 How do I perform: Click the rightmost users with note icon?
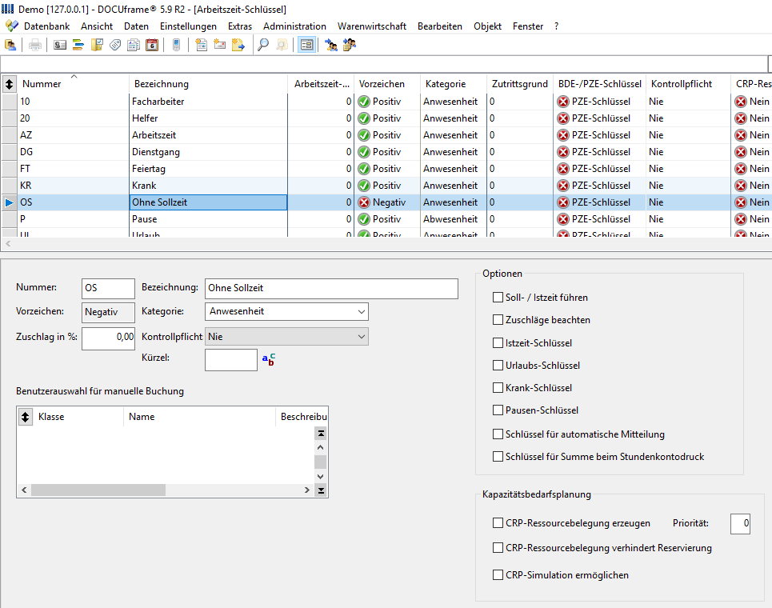click(x=350, y=46)
